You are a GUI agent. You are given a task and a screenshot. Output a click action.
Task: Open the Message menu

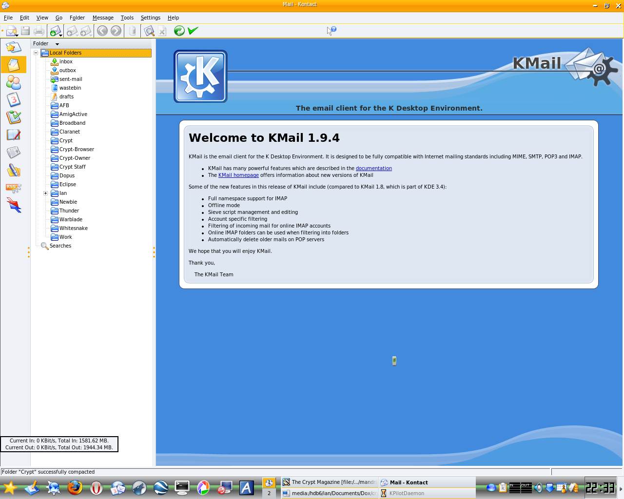click(103, 18)
